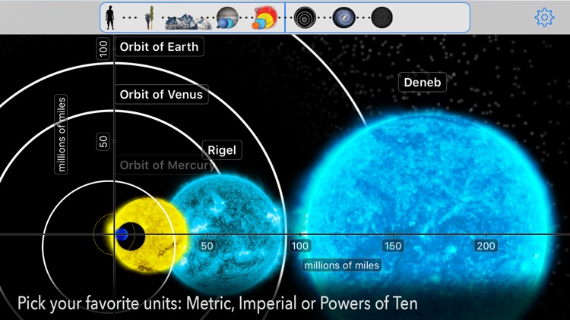570x320 pixels.
Task: Tap the Rigel label
Action: tap(222, 150)
